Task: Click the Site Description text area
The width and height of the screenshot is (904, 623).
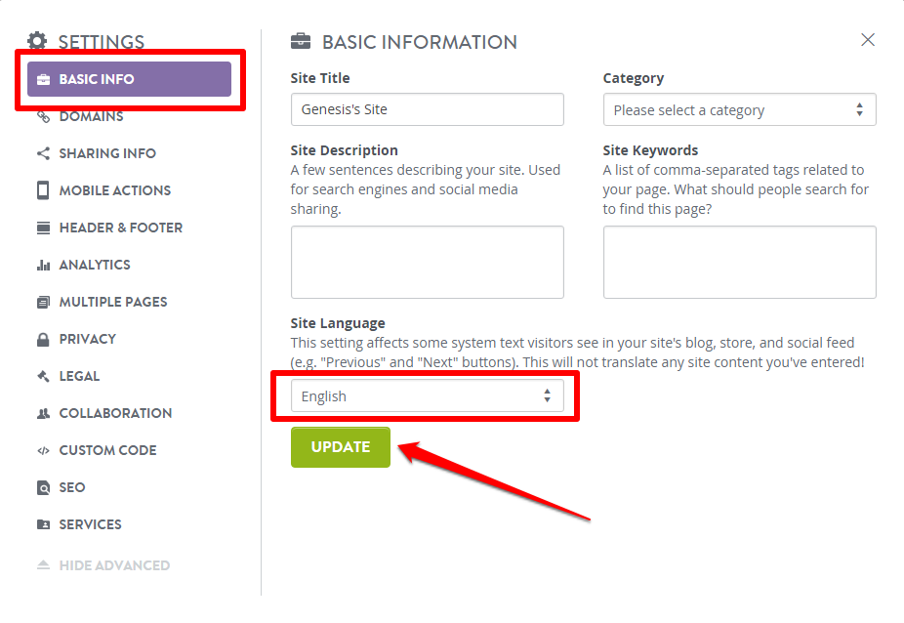Action: pyautogui.click(x=428, y=262)
